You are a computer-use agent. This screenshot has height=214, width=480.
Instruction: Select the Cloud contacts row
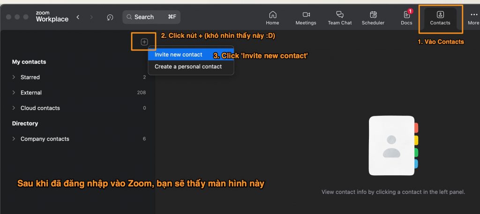[x=79, y=108]
